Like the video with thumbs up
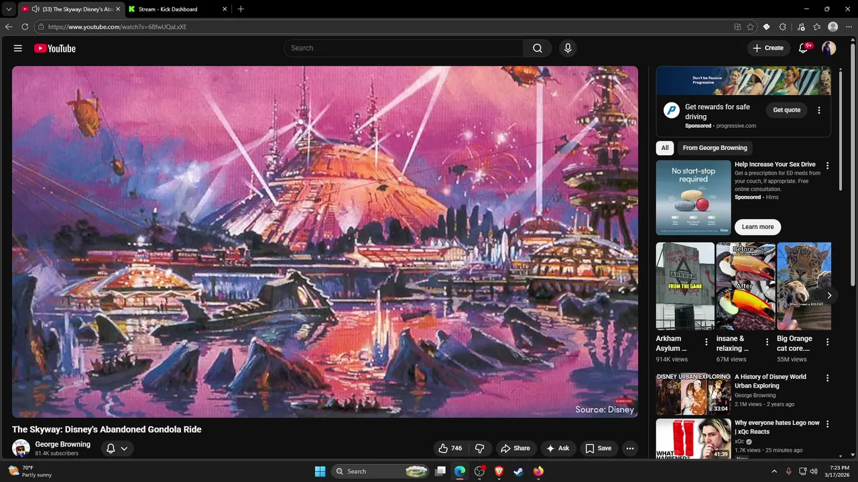The image size is (858, 482). [x=450, y=449]
